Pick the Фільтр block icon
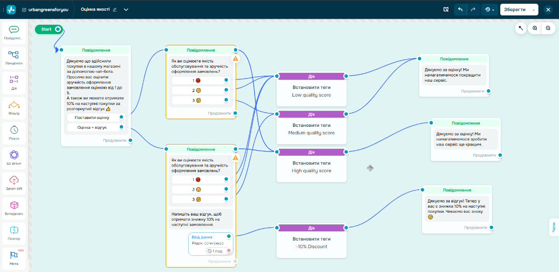 click(x=14, y=108)
